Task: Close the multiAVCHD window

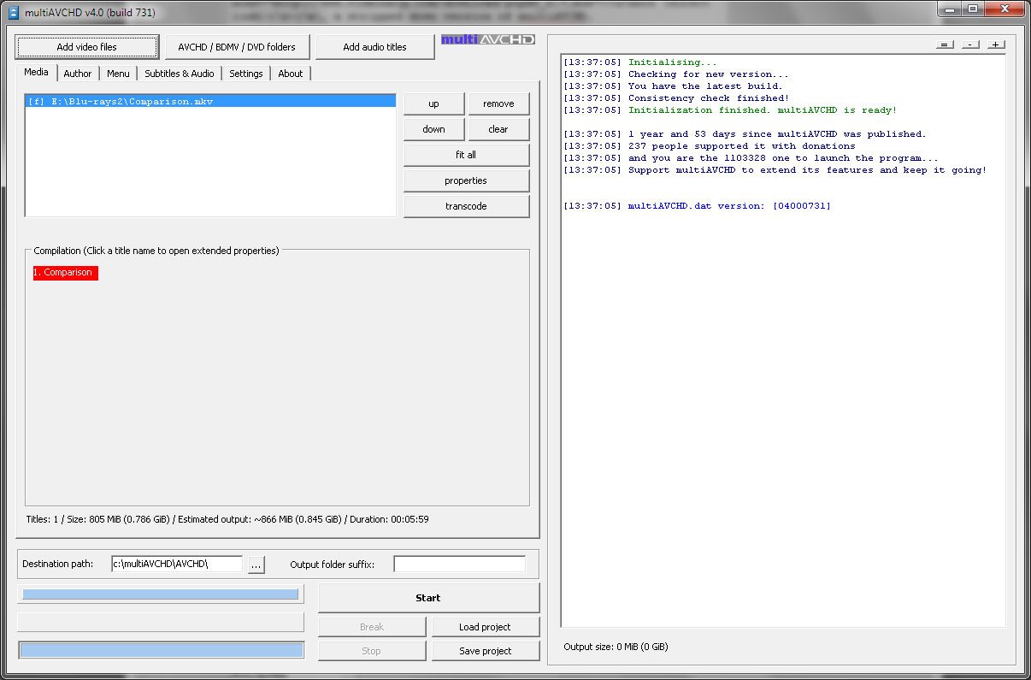Action: [1004, 9]
